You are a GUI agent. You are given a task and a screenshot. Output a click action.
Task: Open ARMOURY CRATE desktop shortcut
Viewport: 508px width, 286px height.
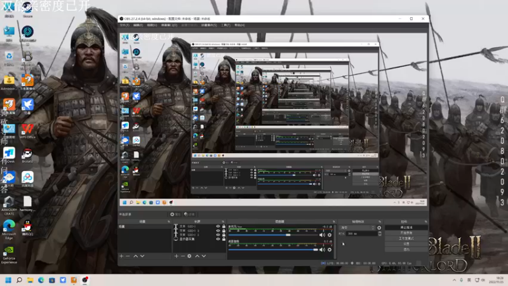pyautogui.click(x=9, y=205)
